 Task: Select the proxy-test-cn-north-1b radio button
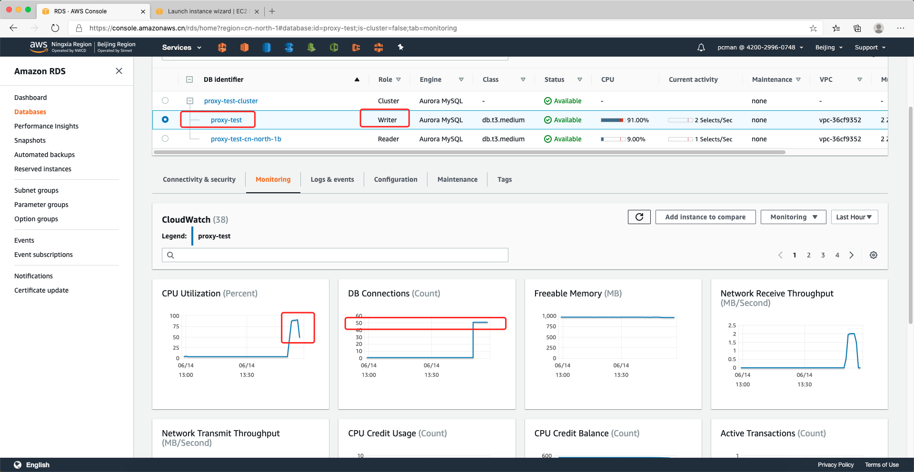(165, 138)
